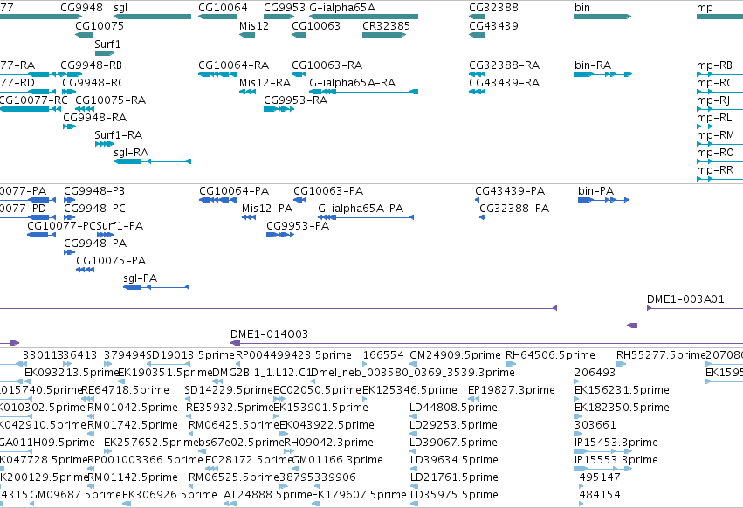743x508 pixels.
Task: Select the Mis12-PA feature
Action: [x=249, y=217]
